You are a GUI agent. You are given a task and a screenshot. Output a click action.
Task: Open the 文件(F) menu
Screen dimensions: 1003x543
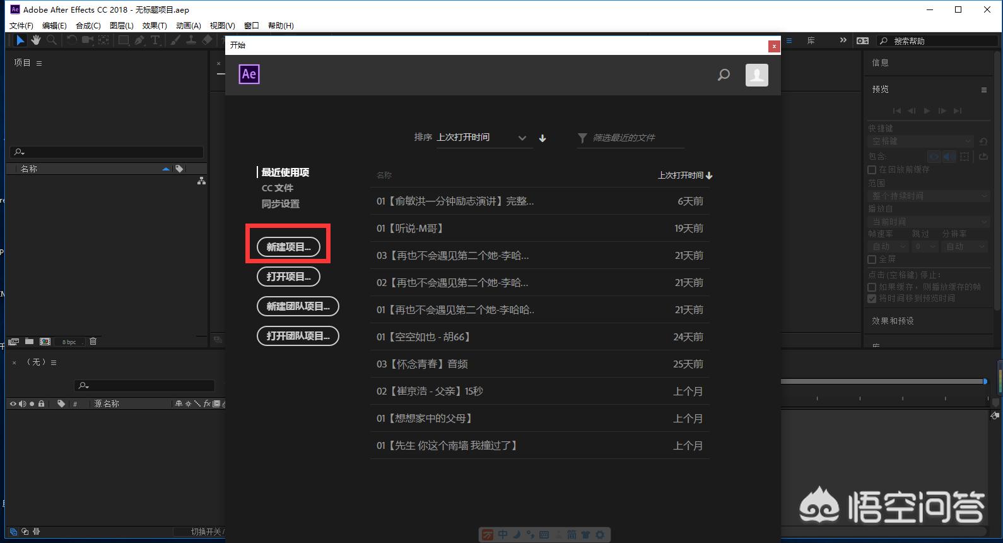click(x=21, y=26)
